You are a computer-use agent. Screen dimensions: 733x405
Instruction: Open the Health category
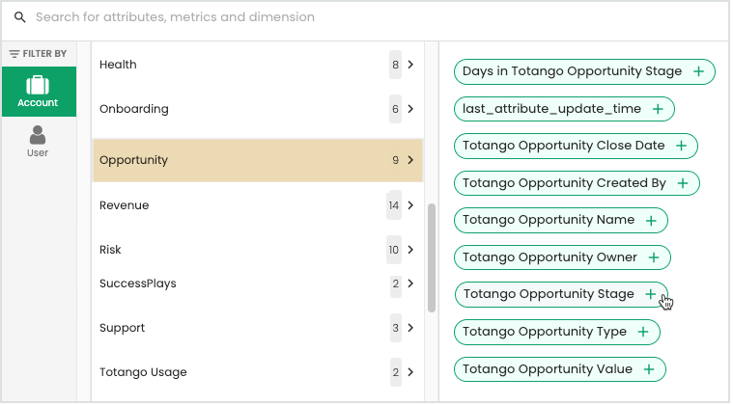pos(258,65)
